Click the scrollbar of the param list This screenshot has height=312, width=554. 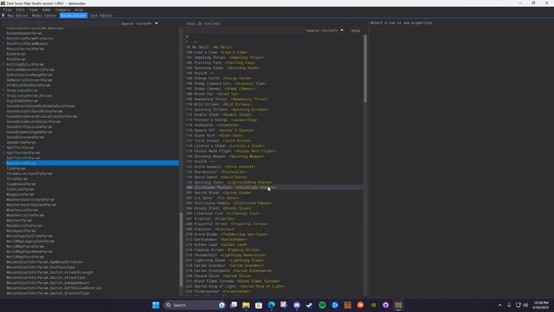182,250
